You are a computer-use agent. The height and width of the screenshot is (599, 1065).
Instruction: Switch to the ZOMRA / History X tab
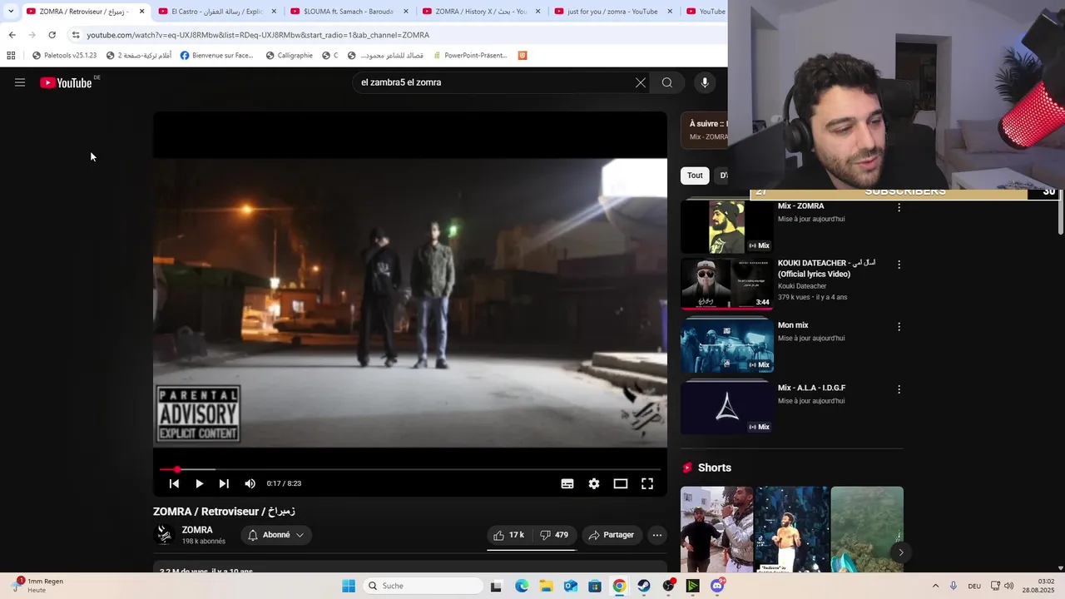pyautogui.click(x=481, y=12)
